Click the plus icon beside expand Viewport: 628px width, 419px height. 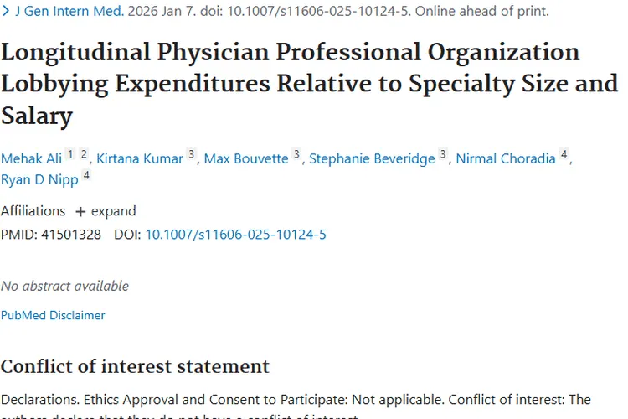[80, 211]
